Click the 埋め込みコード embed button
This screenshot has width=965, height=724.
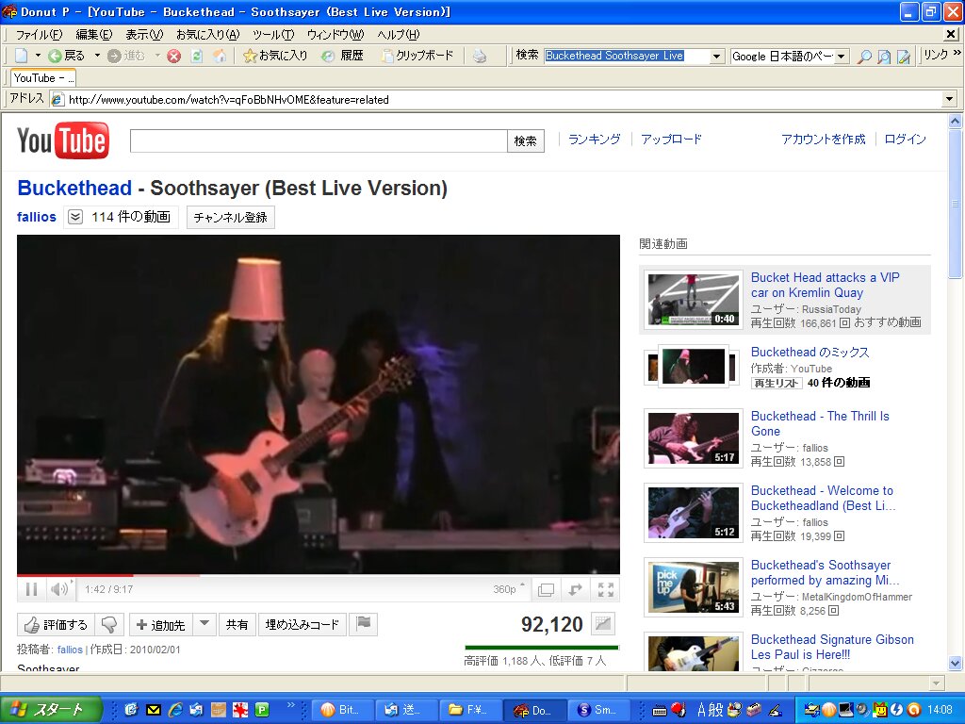point(303,625)
